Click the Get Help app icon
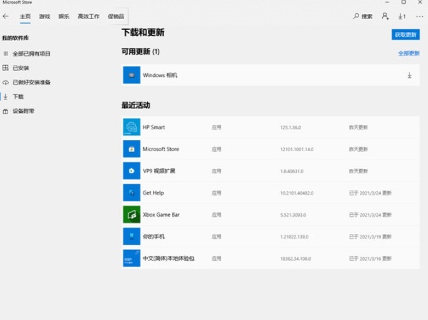 (132, 193)
